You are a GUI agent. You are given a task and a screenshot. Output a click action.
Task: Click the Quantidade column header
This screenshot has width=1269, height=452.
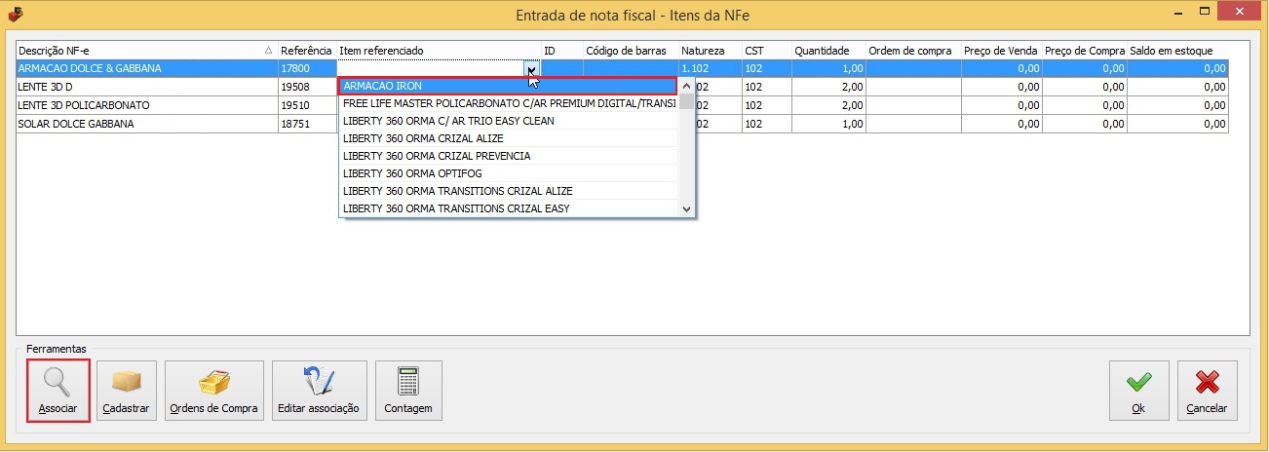(x=827, y=51)
